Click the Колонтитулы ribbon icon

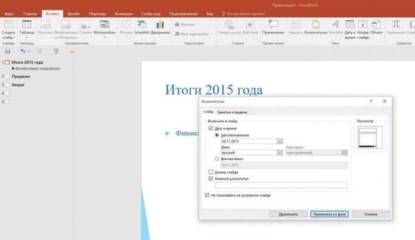315,24
